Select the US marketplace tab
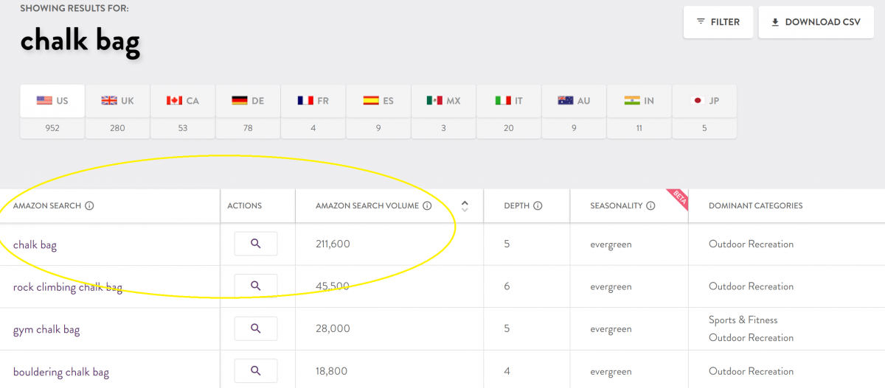This screenshot has width=885, height=388. click(x=52, y=101)
